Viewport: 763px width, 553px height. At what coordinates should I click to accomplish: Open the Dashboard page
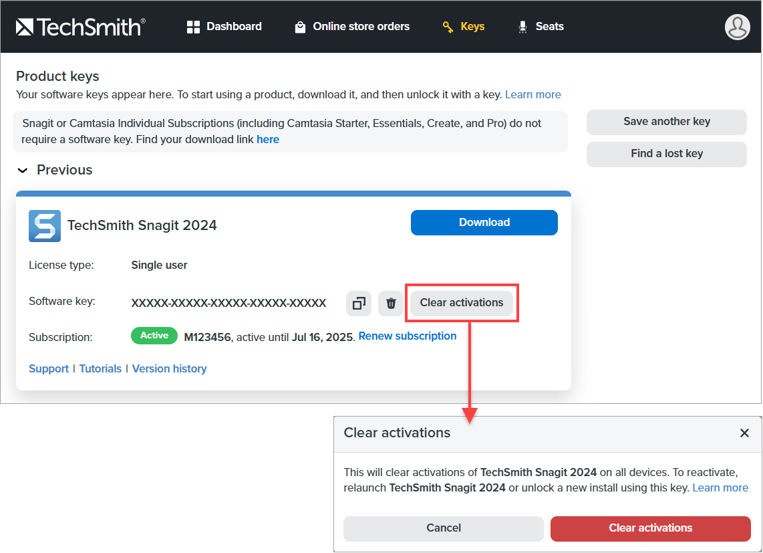click(x=224, y=27)
